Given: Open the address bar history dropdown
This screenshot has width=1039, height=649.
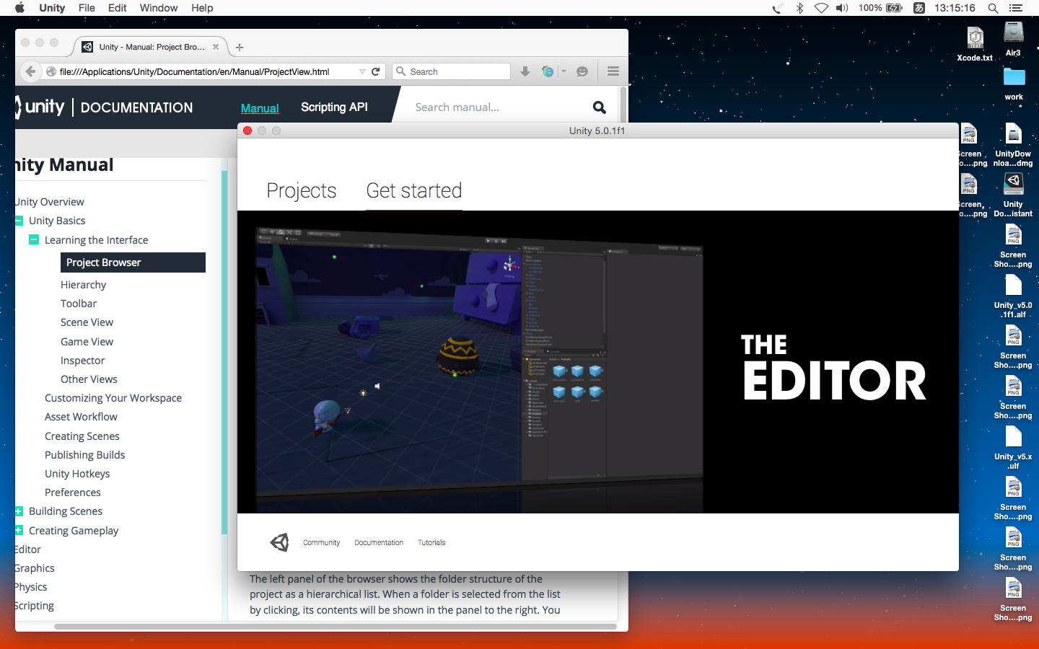Looking at the screenshot, I should 362,71.
